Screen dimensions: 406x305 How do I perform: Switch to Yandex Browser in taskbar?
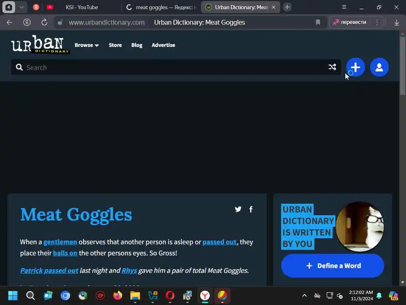pos(205,295)
